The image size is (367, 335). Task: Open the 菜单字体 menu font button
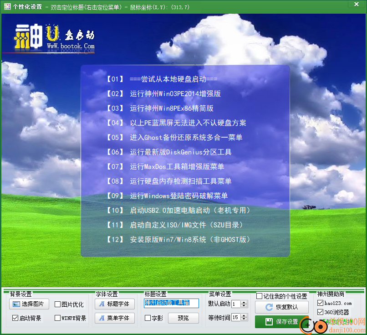click(115, 318)
